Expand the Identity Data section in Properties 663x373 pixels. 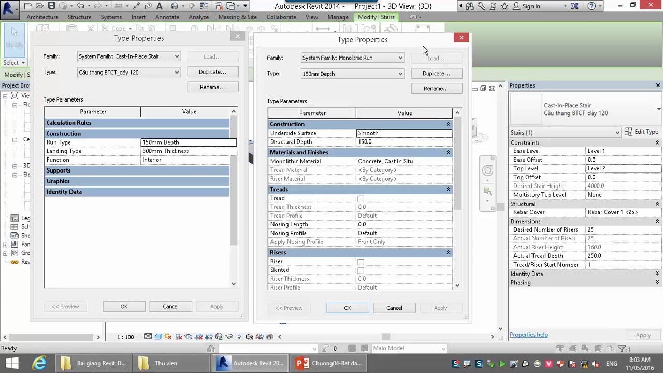point(657,274)
